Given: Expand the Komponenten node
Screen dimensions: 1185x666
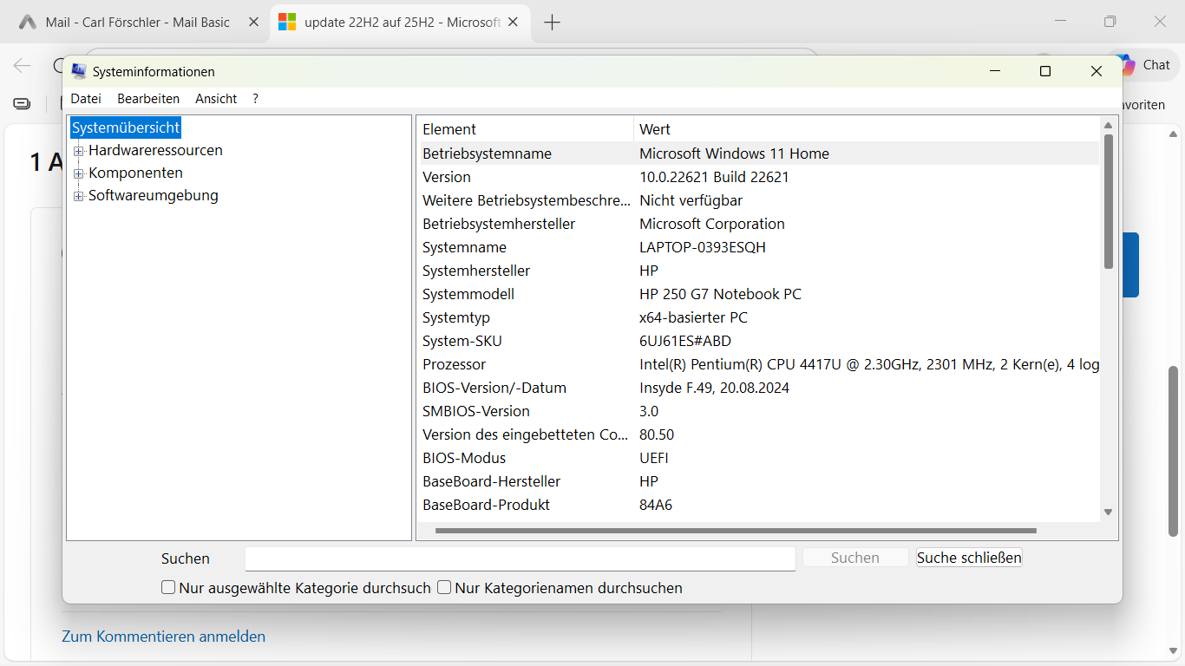Looking at the screenshot, I should click(x=79, y=173).
